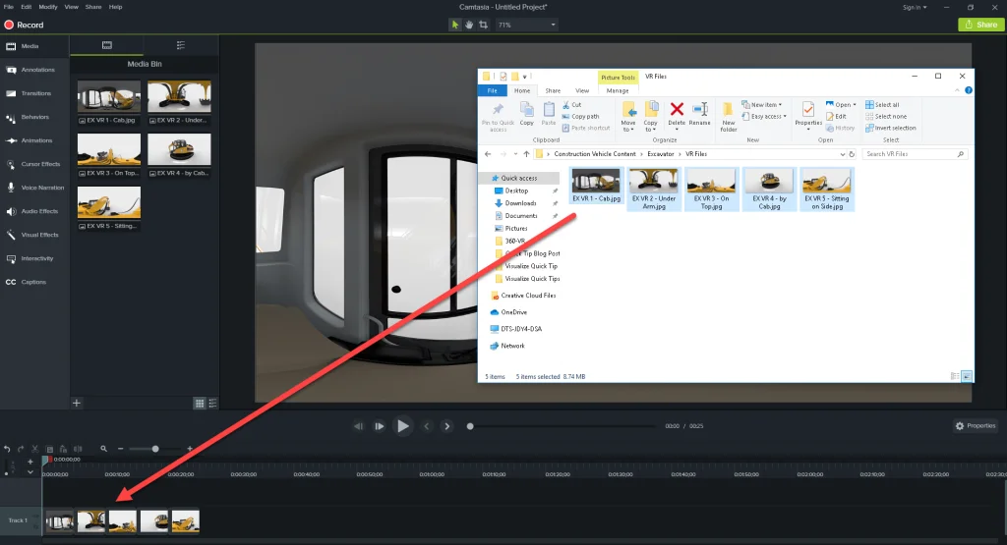The height and width of the screenshot is (545, 1007).
Task: Click the add media plus button
Action: pos(77,403)
